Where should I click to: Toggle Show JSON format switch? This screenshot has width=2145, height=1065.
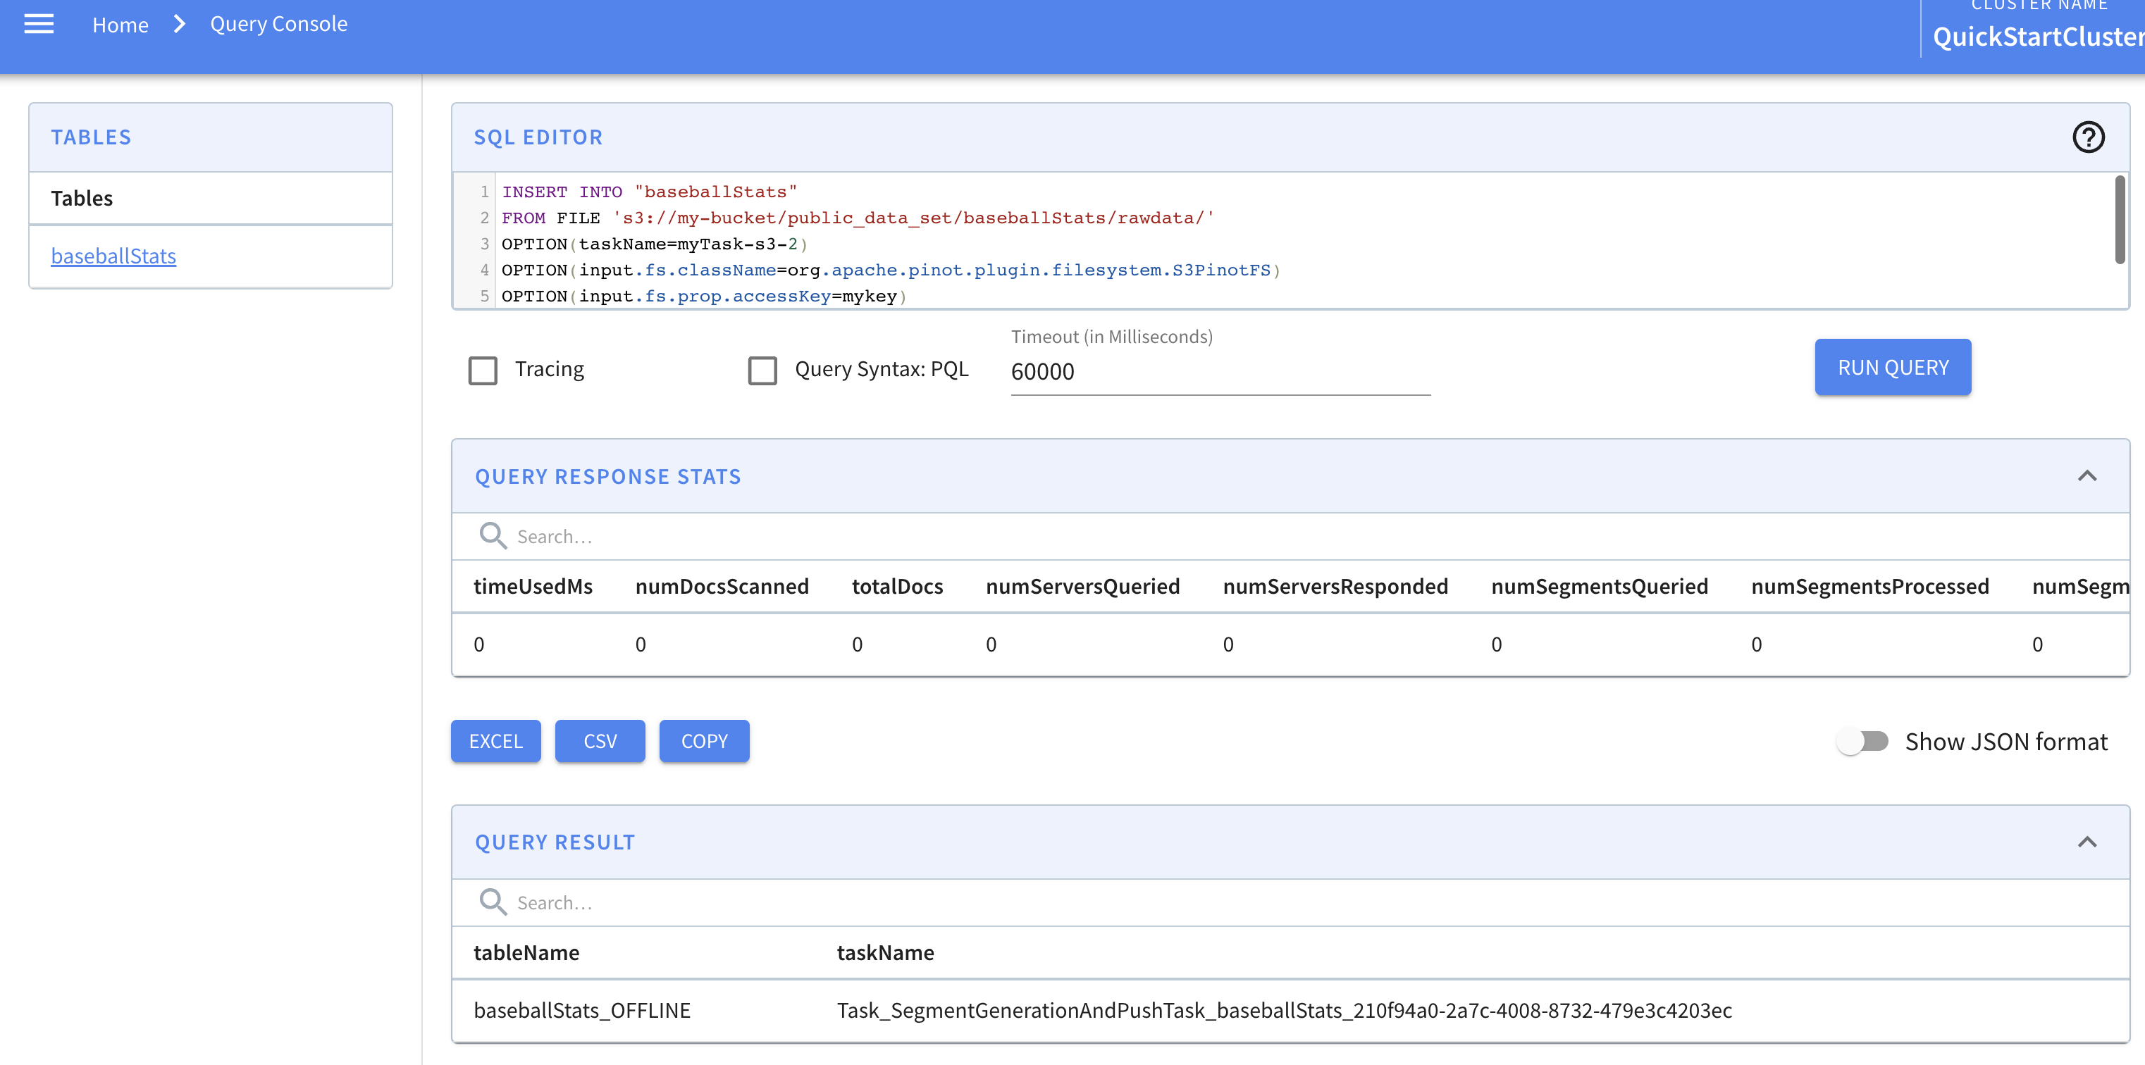(x=1862, y=741)
